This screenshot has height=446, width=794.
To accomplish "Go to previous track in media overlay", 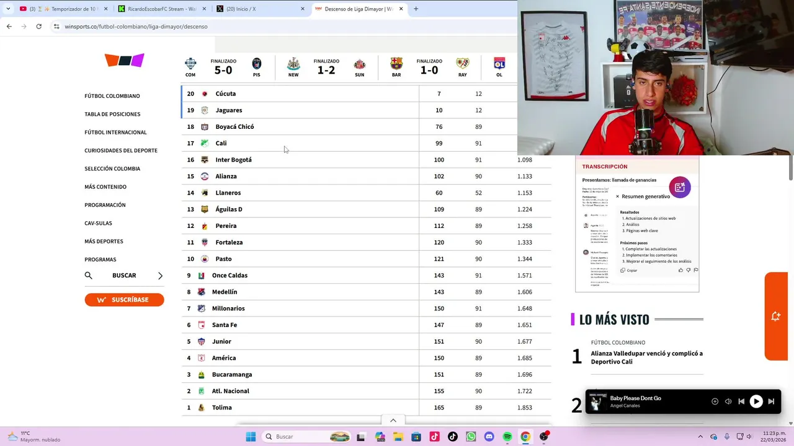I will click(741, 401).
